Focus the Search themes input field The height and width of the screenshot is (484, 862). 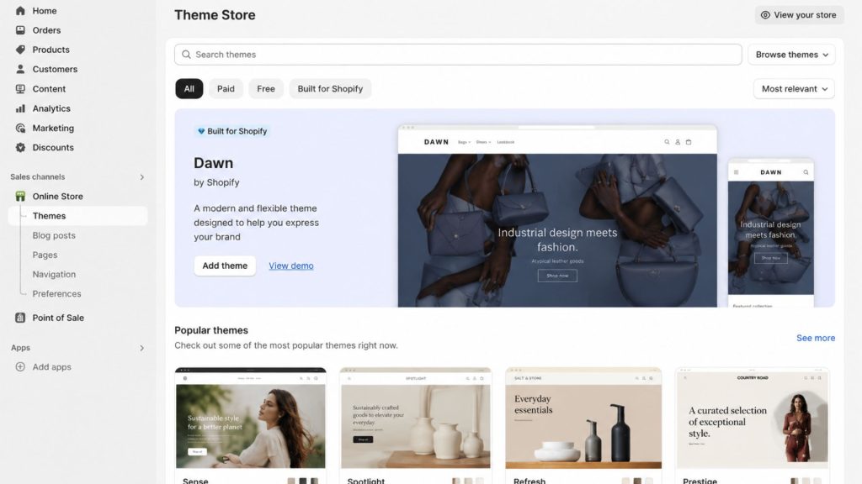coord(458,55)
